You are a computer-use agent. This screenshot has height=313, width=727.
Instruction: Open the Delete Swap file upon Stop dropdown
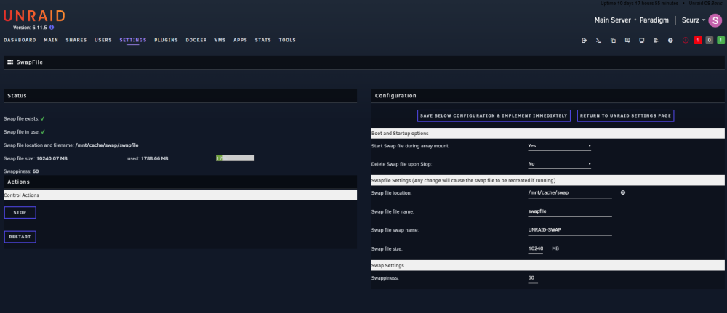[x=560, y=164]
